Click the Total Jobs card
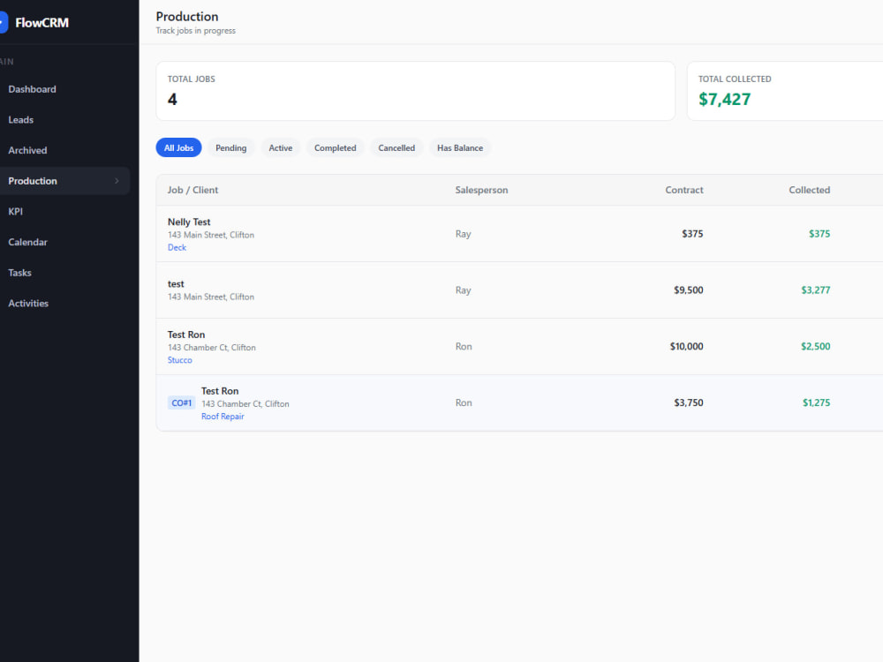Image resolution: width=883 pixels, height=662 pixels. (416, 91)
